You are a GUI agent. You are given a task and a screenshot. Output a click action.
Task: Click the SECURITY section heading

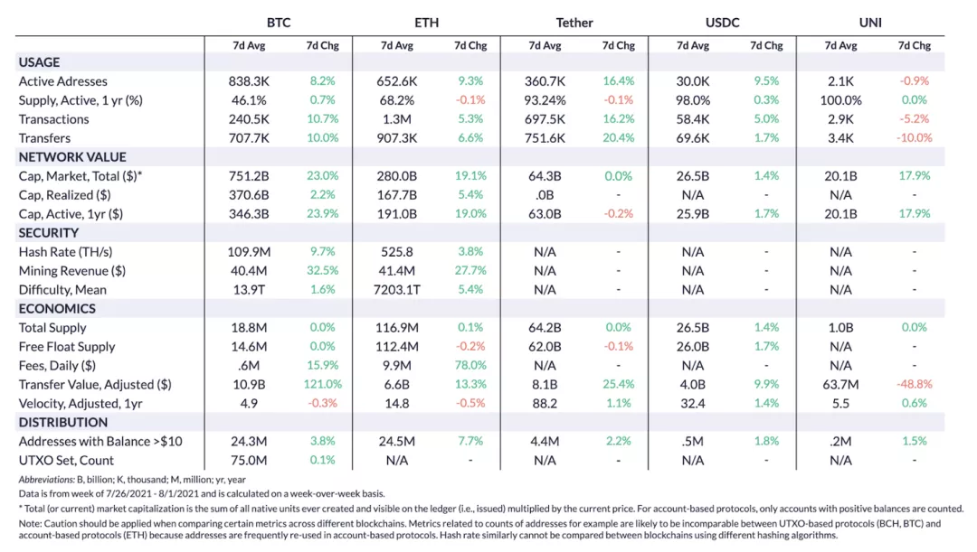tap(49, 233)
